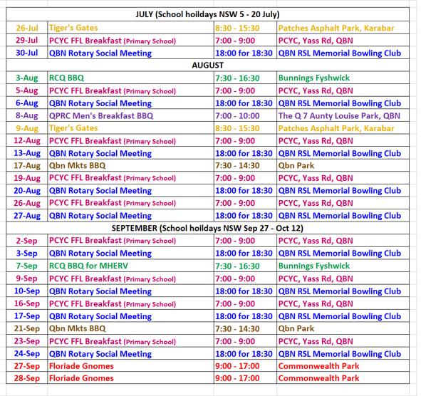Viewport: 421px width, 396px height.
Task: Select the 29-Jul date cell
Action: point(27,41)
